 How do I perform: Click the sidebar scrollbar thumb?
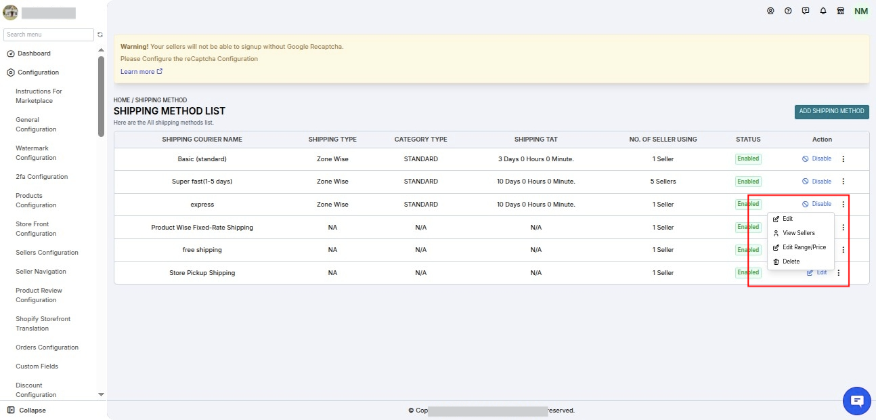point(102,96)
